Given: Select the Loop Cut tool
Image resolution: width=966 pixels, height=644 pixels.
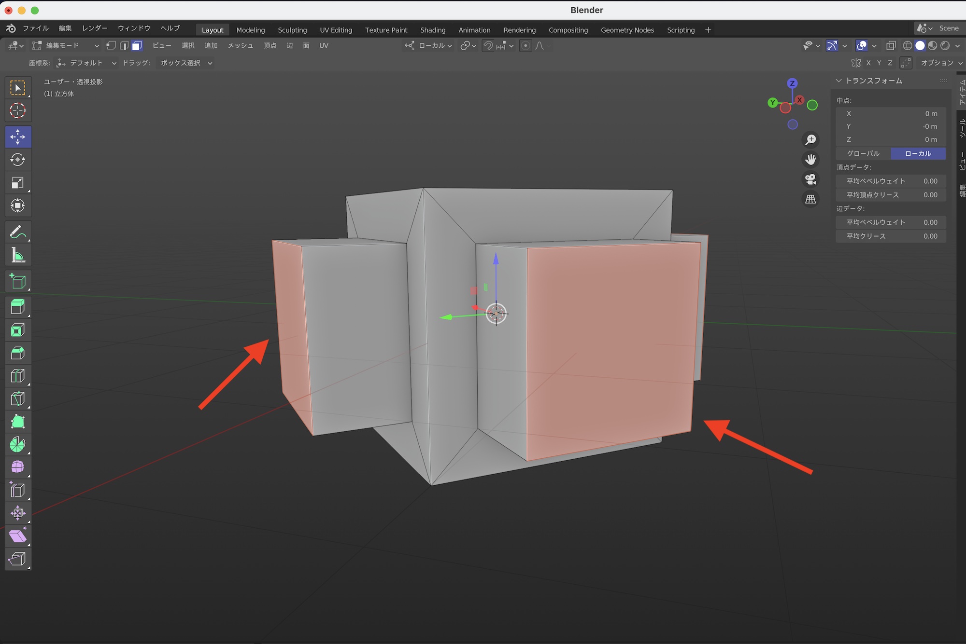Looking at the screenshot, I should 18,376.
